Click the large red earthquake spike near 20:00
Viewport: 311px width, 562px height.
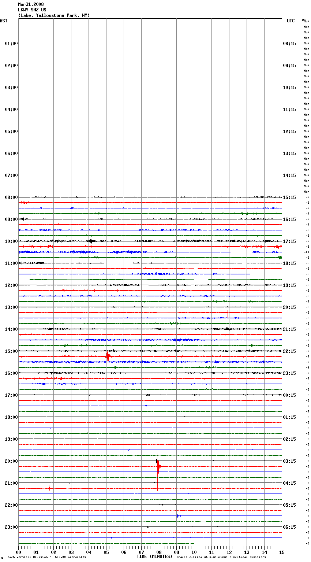coord(158,472)
